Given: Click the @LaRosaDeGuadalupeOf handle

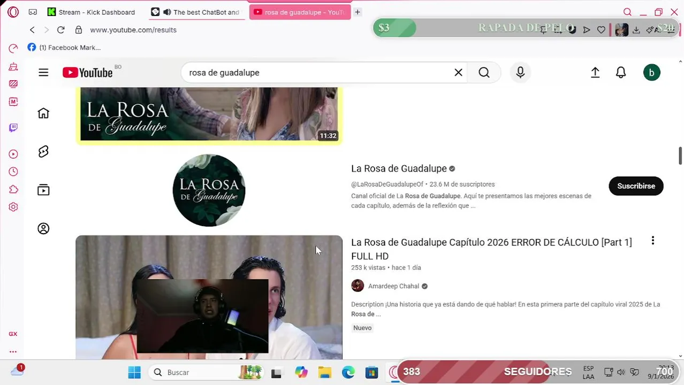Looking at the screenshot, I should click(x=387, y=184).
